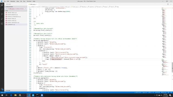
Task: Open INSERT ISI TRANSAKSI.sql file
Action: pos(14,17)
